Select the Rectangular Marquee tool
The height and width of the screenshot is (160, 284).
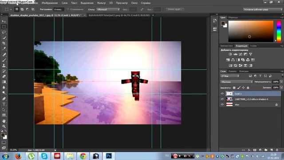(x=4, y=27)
